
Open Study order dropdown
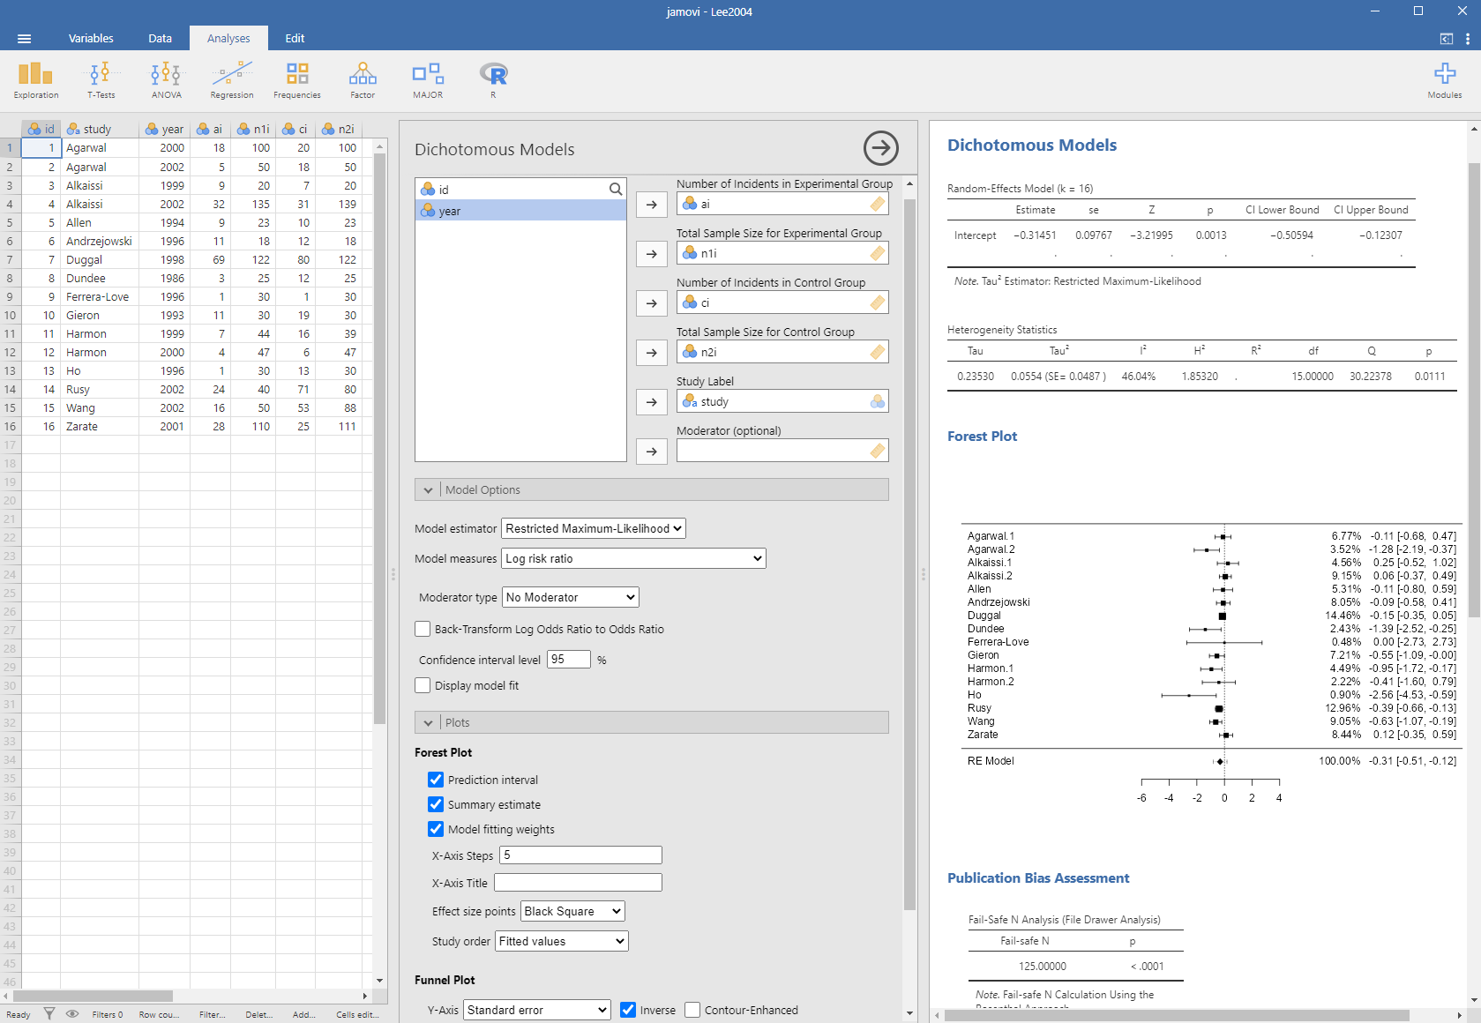point(562,941)
